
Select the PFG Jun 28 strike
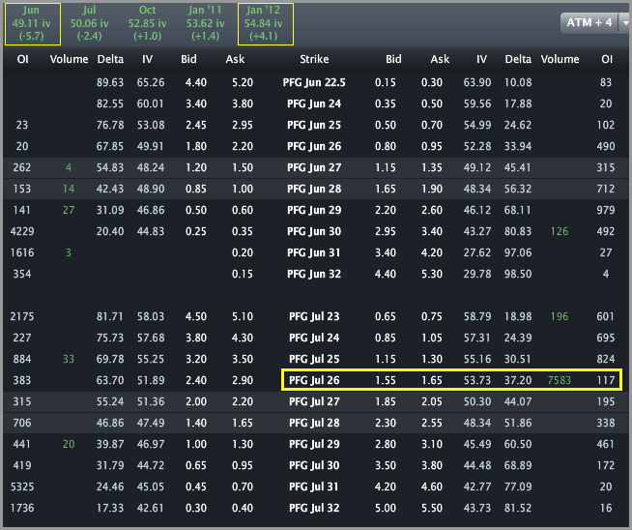314,190
